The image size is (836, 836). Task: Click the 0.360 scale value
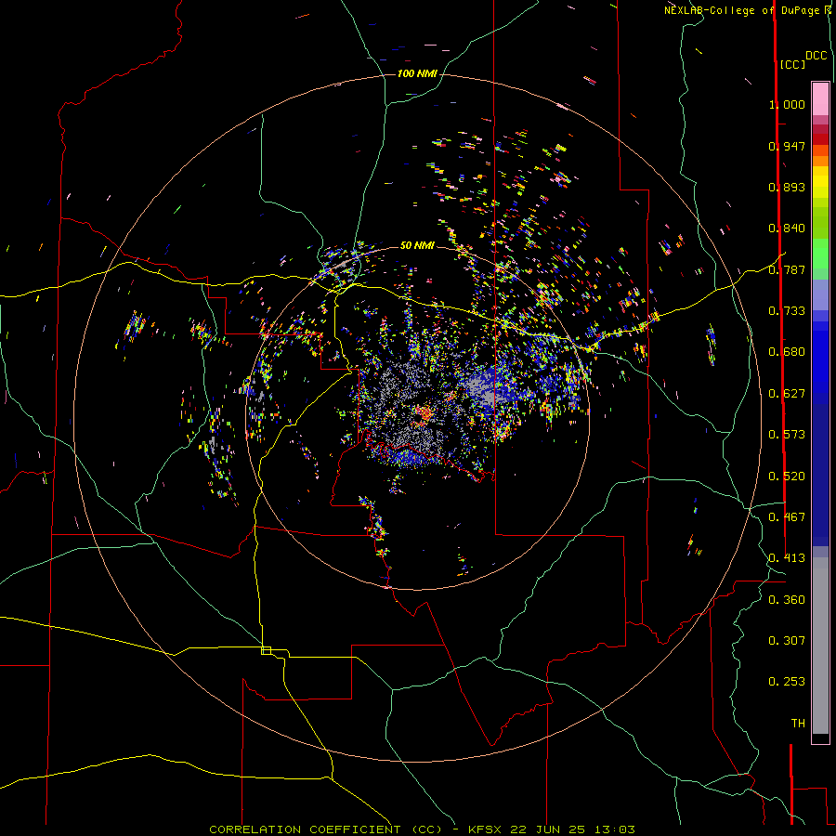[787, 600]
